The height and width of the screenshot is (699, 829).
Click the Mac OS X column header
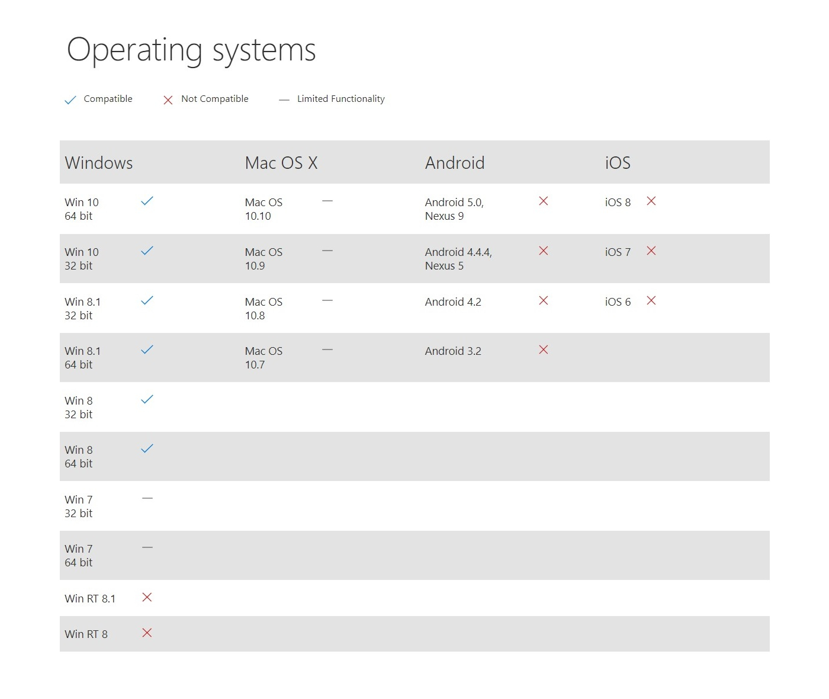[281, 163]
